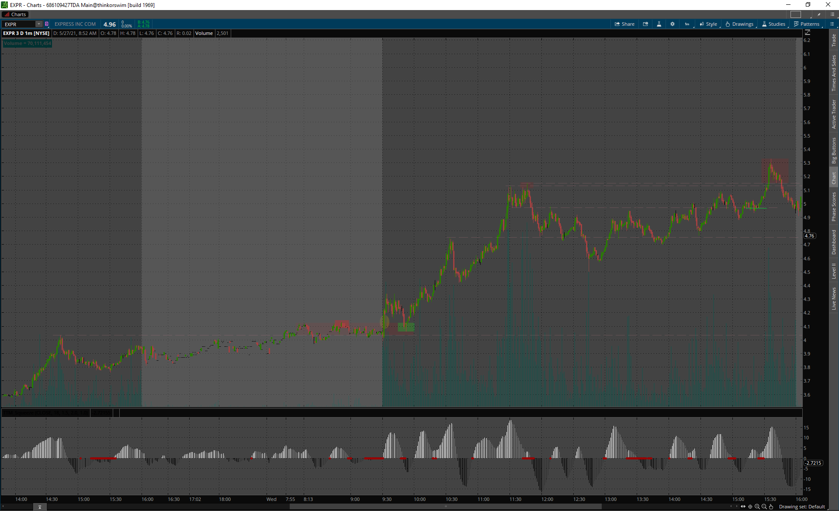Switch to the Active Trader side tab
The width and height of the screenshot is (839, 511).
834,114
